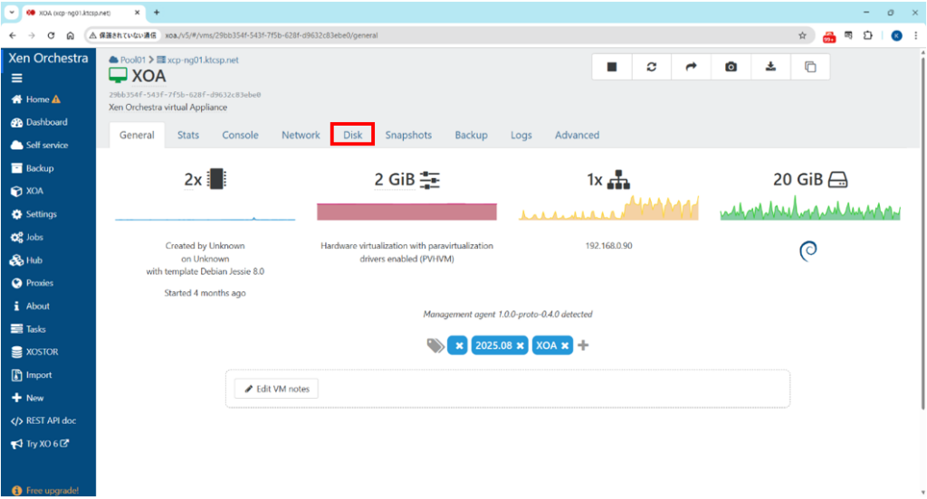Click the Export VM download icon
Viewport: 927px width, 499px height.
click(770, 67)
